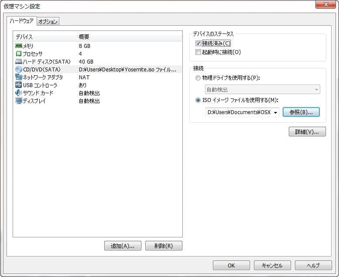This screenshot has width=339, height=277.
Task: Select the hard disk (SATA) icon
Action: tap(19, 61)
